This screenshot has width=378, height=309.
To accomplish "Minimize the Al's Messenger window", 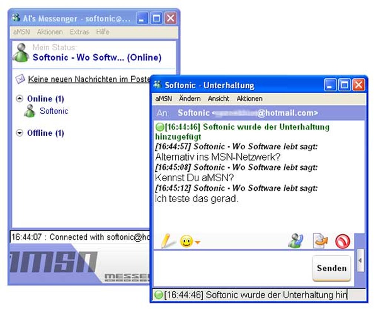I will click(x=142, y=18).
